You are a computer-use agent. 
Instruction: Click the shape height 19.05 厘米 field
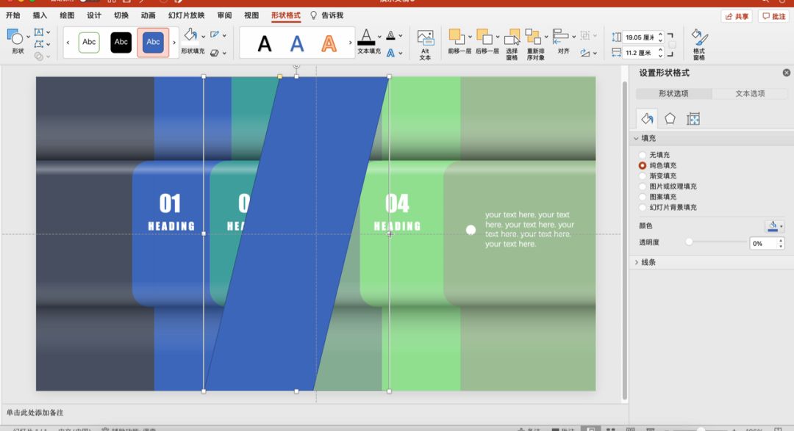(x=640, y=37)
